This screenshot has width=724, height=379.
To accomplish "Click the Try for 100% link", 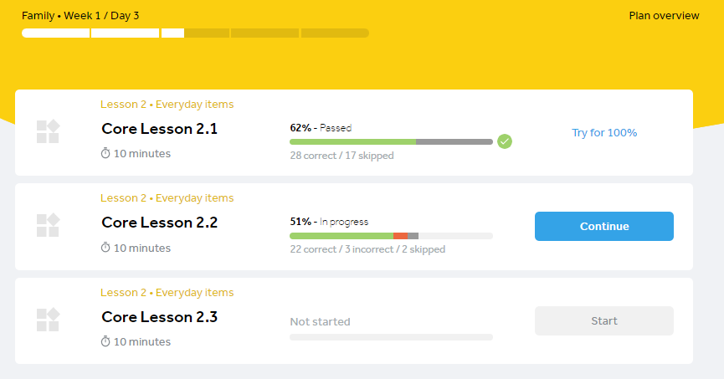I will coord(604,133).
